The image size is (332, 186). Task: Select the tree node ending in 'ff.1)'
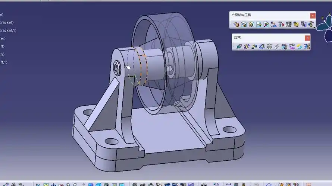(x=4, y=62)
